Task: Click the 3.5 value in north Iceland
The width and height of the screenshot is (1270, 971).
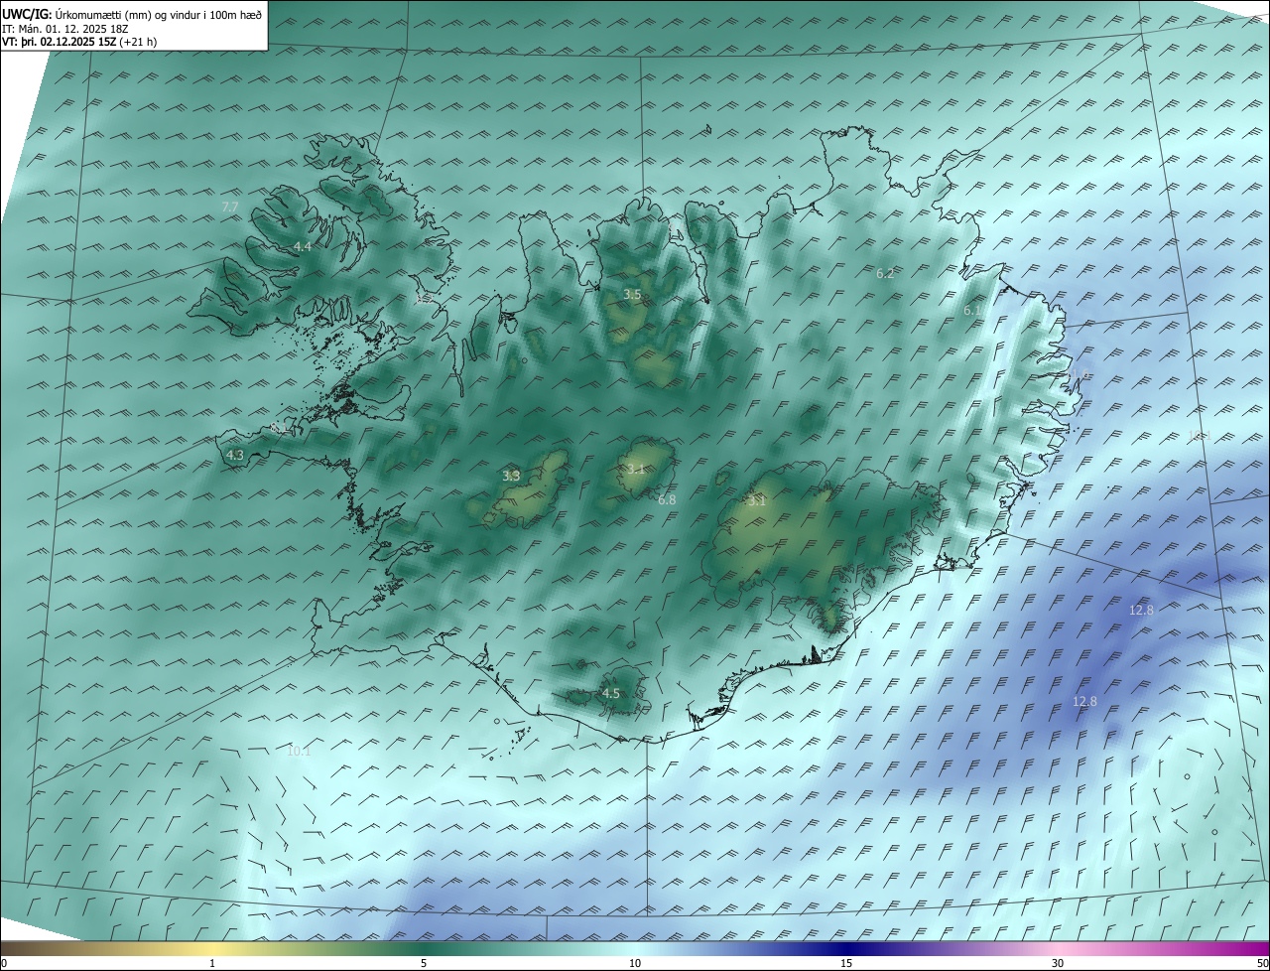Action: tap(632, 295)
